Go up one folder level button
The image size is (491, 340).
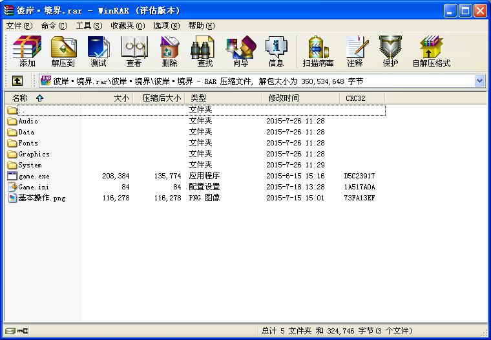pos(17,81)
